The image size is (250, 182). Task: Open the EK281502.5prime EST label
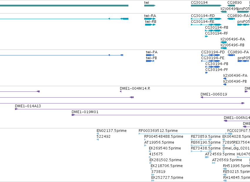point(165,160)
